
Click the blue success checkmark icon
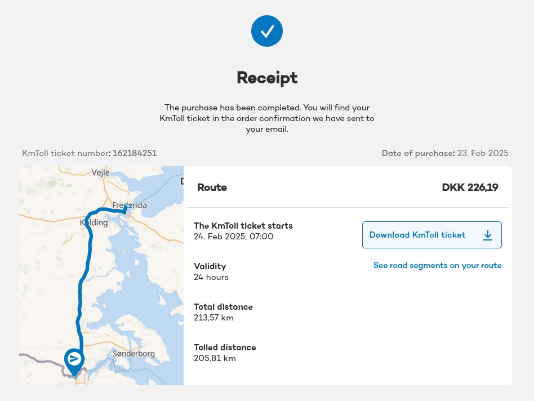[267, 31]
